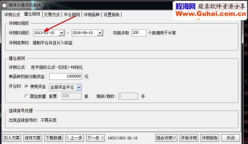This screenshot has height=144, width=248.
Task: Click the 技术指标公式-(日线)-WR钝化 formula text
Action: (x=57, y=67)
